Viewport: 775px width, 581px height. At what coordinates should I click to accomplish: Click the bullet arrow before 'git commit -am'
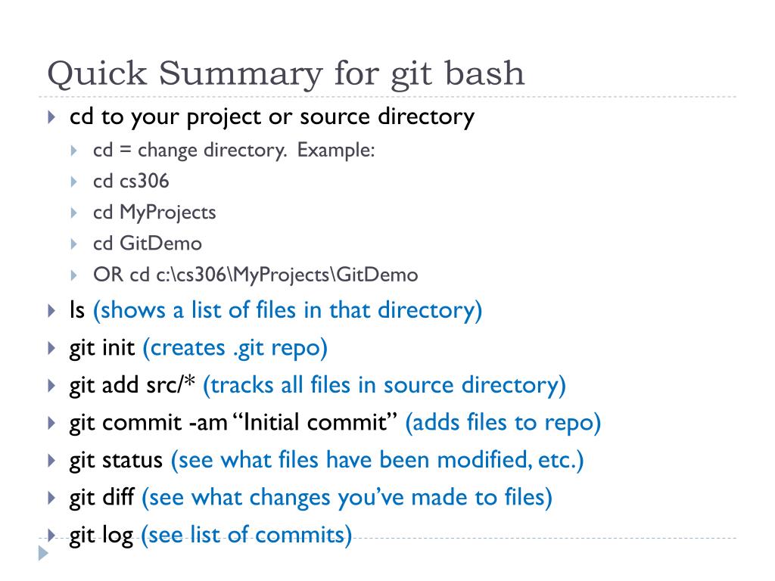(x=51, y=423)
